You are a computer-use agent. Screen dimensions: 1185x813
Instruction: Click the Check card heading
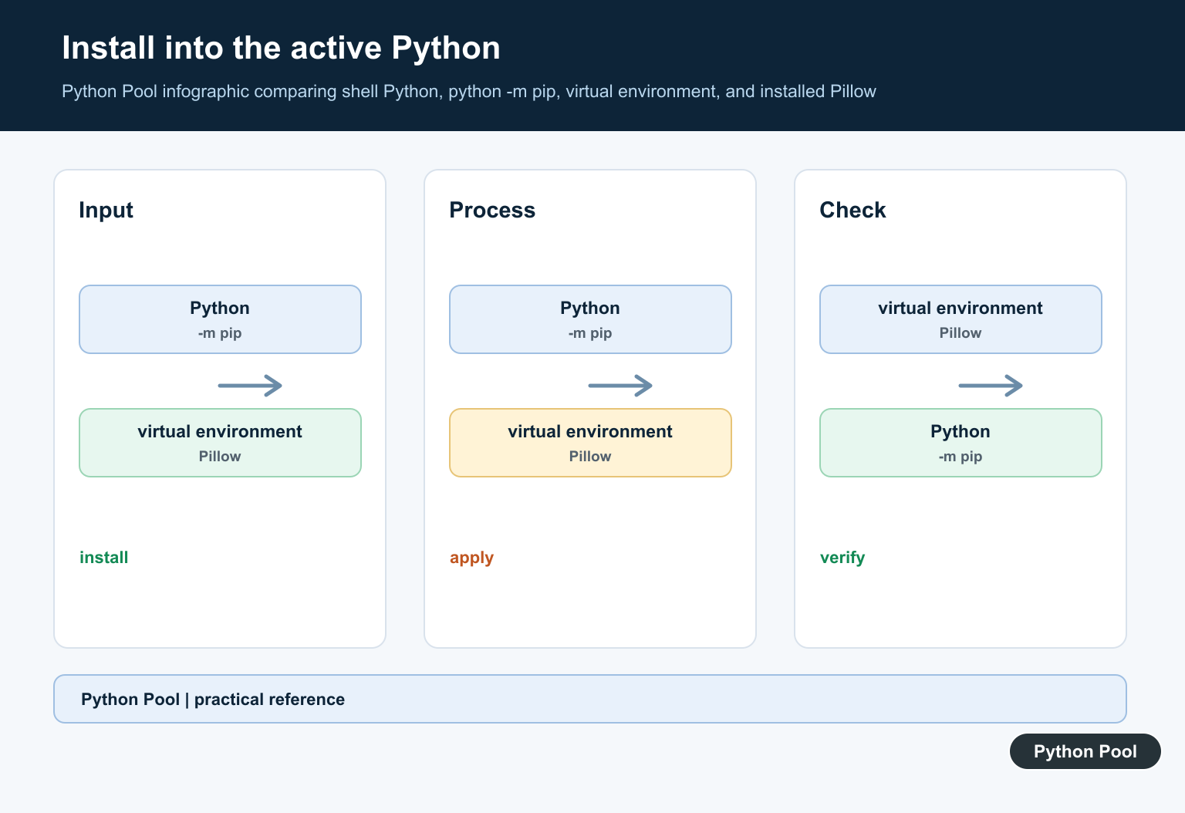pos(852,210)
